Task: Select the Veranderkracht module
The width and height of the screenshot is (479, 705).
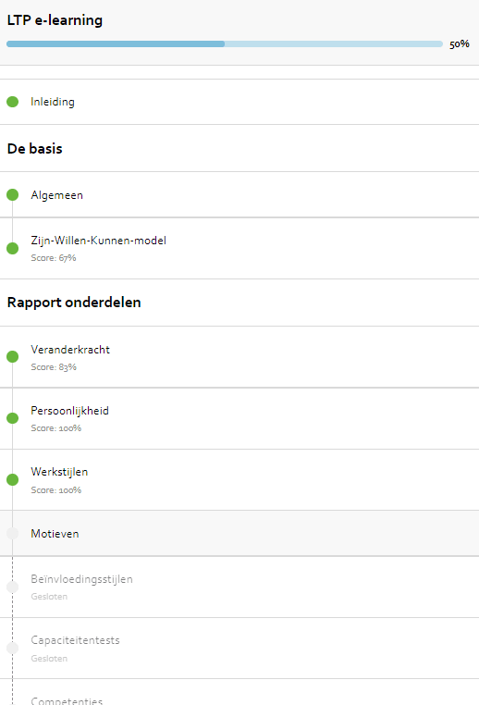Action: 239,356
